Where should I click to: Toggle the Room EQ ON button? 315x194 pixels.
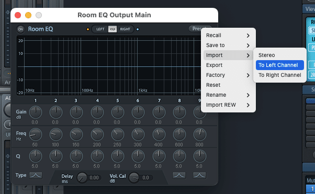[20, 29]
